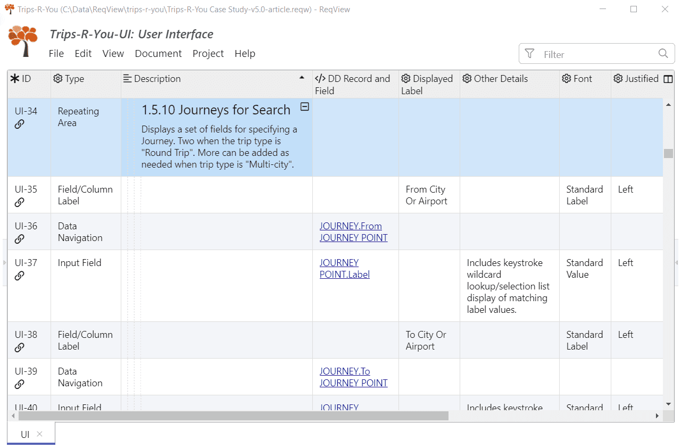Click link icon under UI-35
Image resolution: width=681 pixels, height=448 pixels.
click(20, 202)
